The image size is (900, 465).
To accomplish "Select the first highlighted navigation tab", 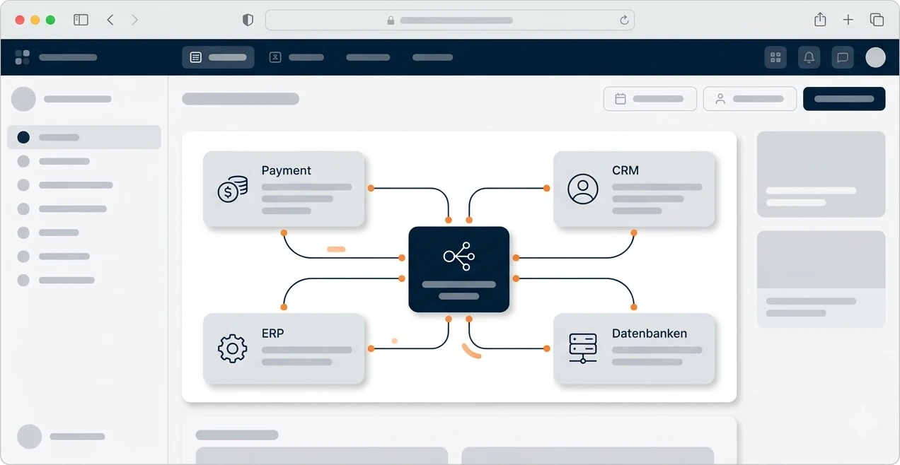I will click(218, 57).
